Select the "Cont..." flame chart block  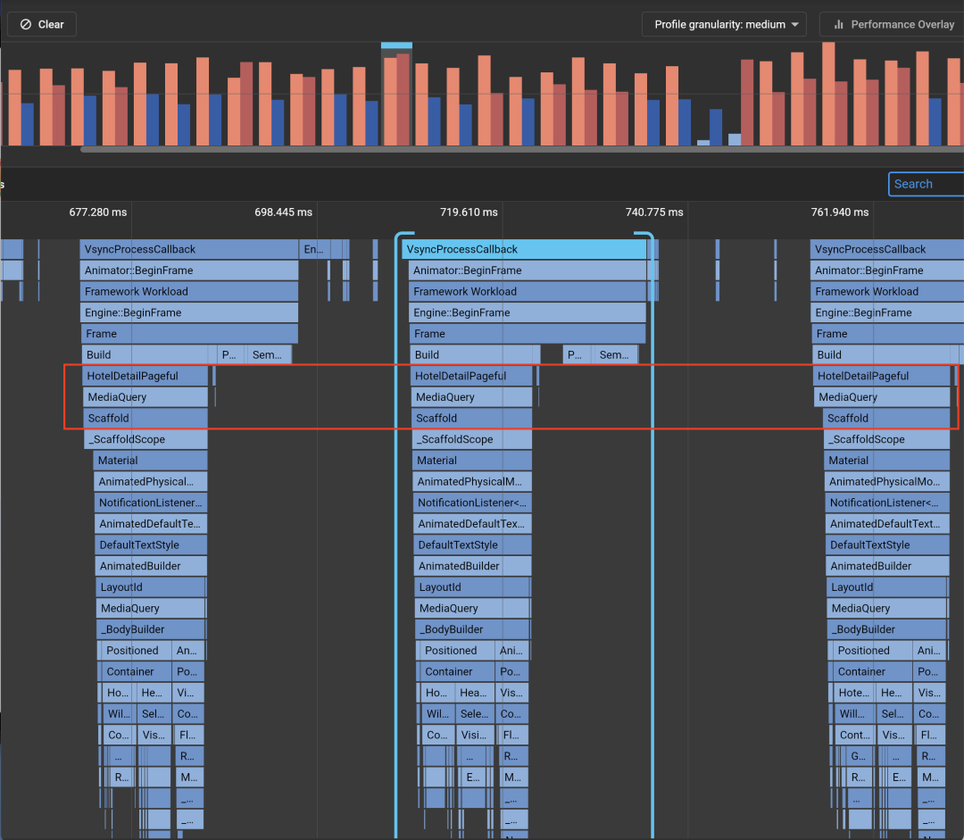click(x=853, y=736)
